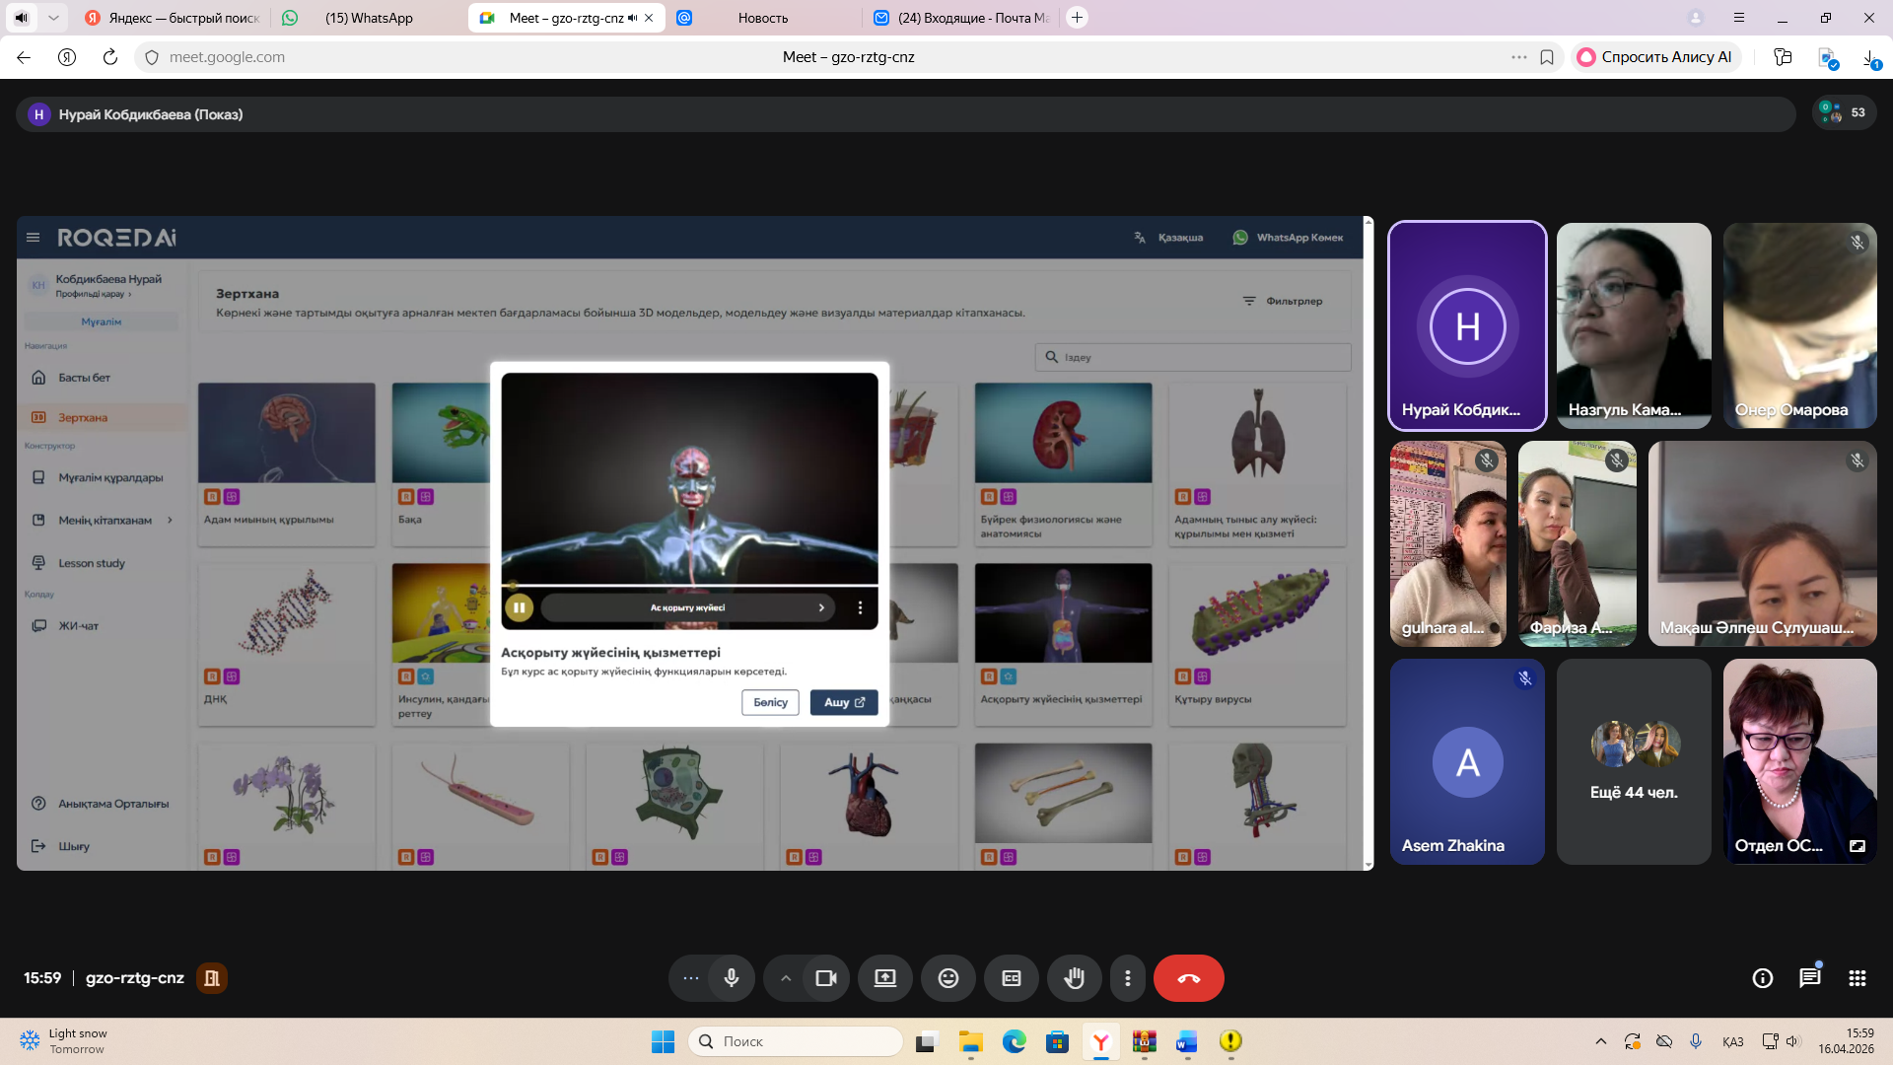Expand audio settings chevron beside camera
The width and height of the screenshot is (1893, 1065).
pos(786,978)
